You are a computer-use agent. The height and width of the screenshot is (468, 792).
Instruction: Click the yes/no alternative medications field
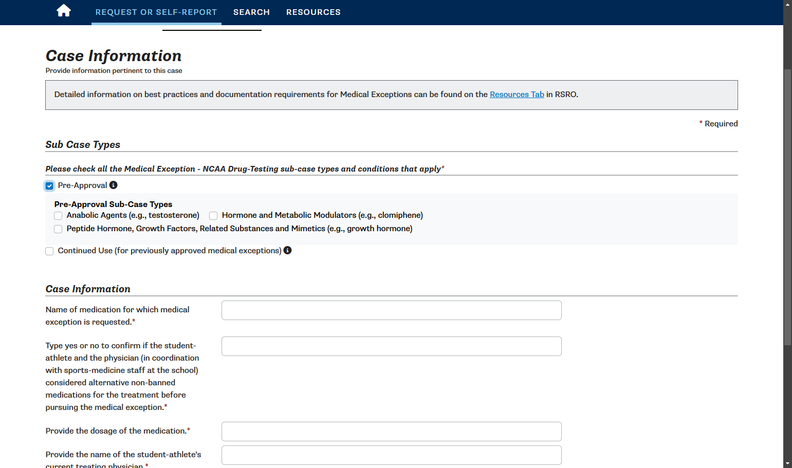click(x=392, y=346)
